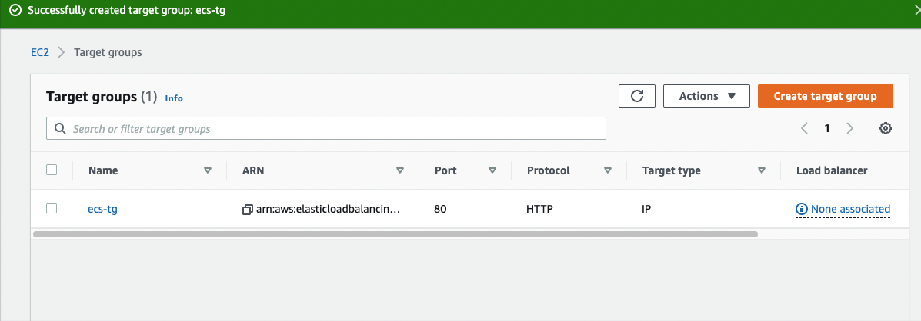Image resolution: width=921 pixels, height=321 pixels.
Task: Tick the ecs-tg row checkbox
Action: tap(52, 208)
